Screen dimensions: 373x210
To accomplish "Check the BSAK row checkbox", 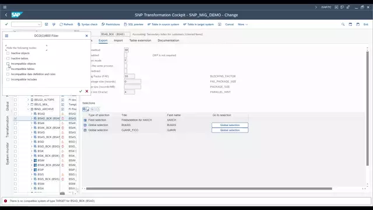I will (16, 123).
